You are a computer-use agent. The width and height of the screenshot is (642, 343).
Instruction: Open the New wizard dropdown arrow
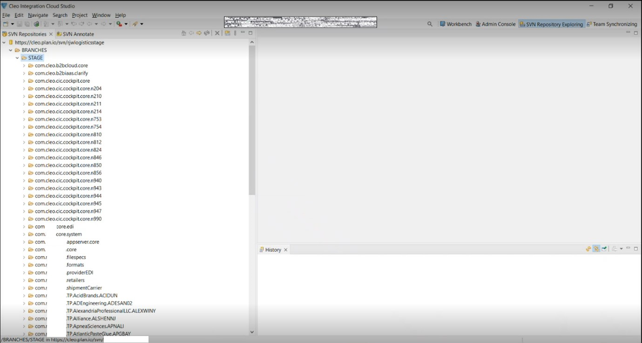point(13,24)
